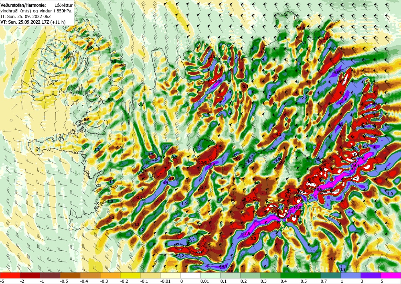401x284 pixels.
Task: Click the '-3.8' value on the map
Action: pyautogui.click(x=325, y=38)
